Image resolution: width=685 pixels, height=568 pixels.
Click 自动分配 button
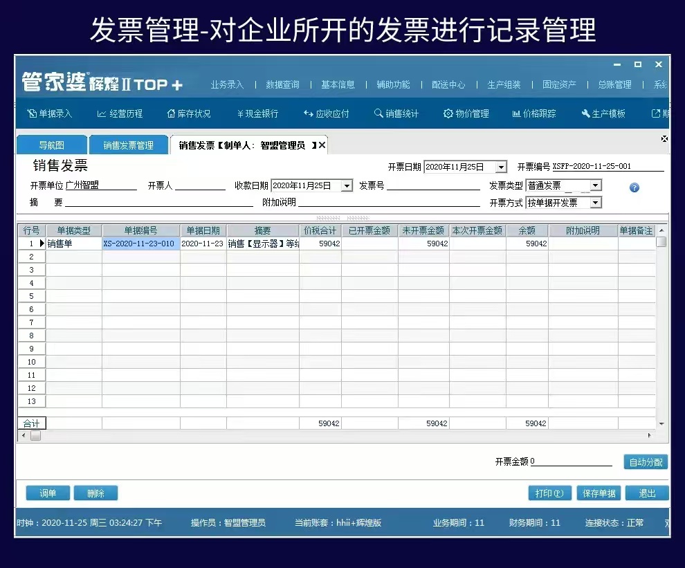[646, 462]
